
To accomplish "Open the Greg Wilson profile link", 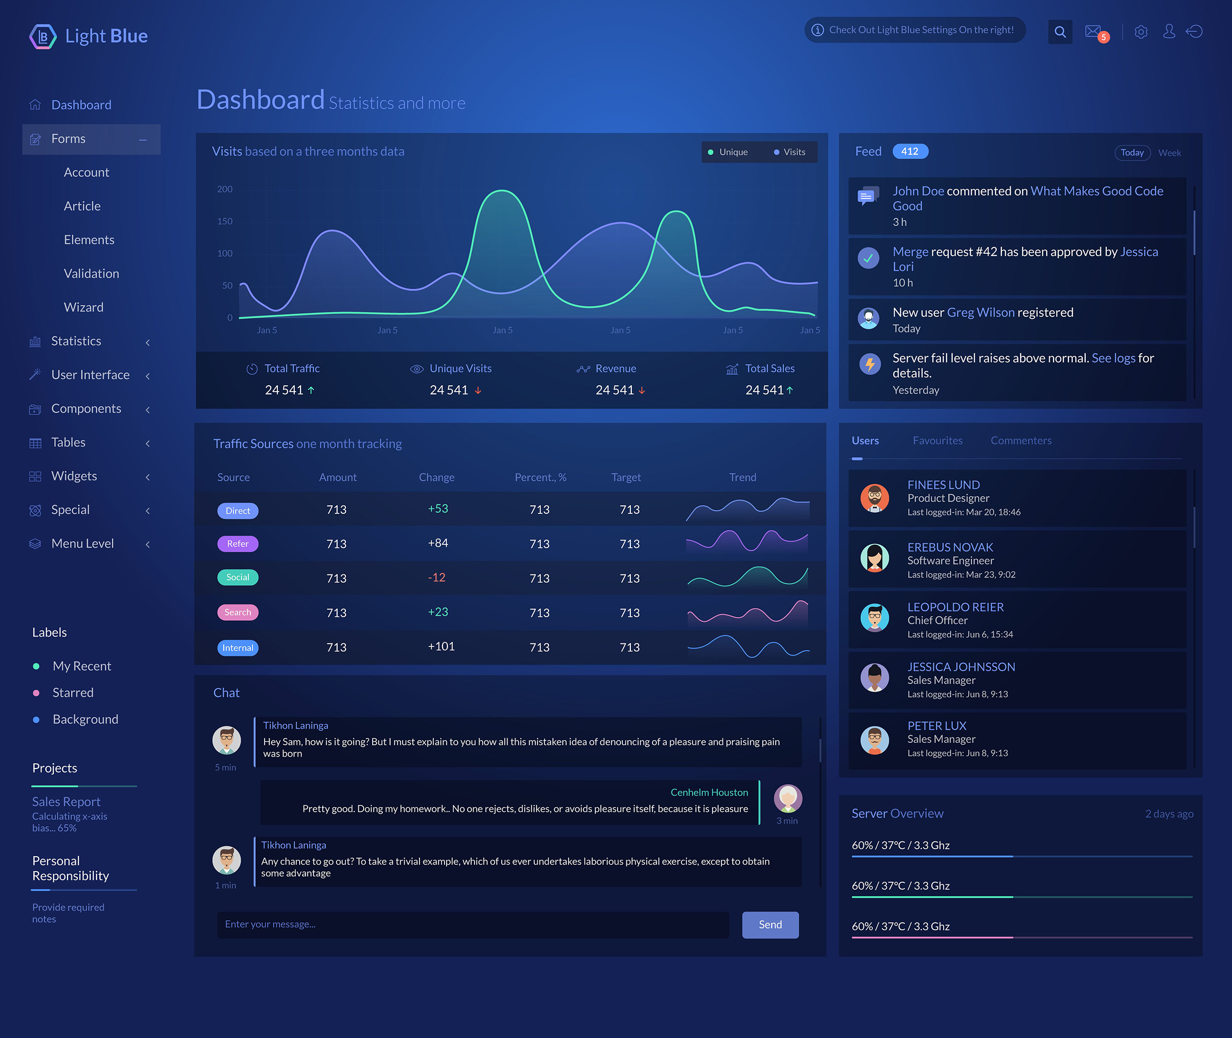I will 981,312.
